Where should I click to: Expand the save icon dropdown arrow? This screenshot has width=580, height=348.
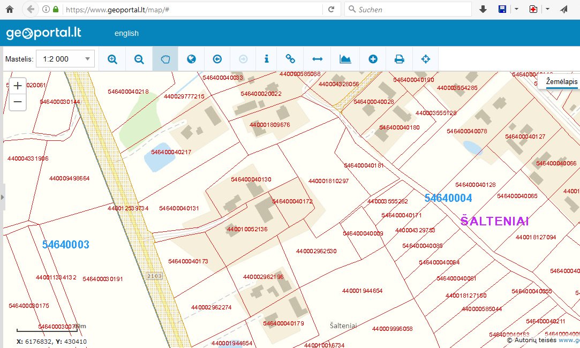516,10
